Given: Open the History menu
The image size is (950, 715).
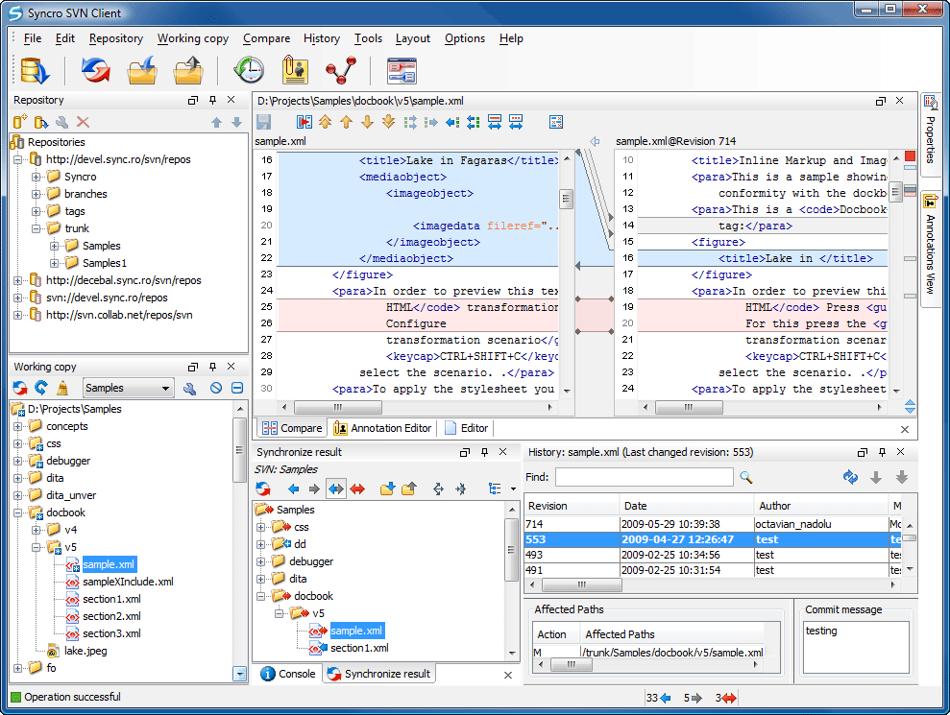Looking at the screenshot, I should pyautogui.click(x=322, y=38).
